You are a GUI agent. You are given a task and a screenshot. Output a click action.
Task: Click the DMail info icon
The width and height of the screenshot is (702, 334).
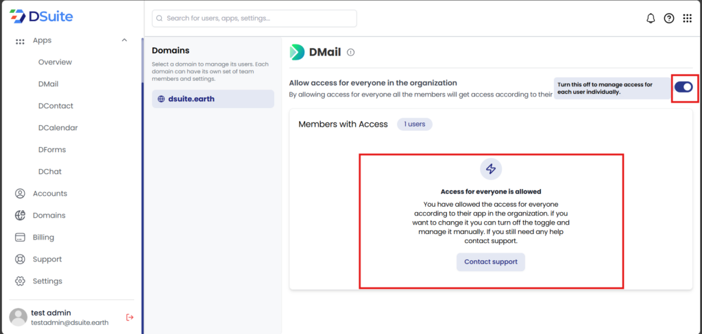pos(351,52)
